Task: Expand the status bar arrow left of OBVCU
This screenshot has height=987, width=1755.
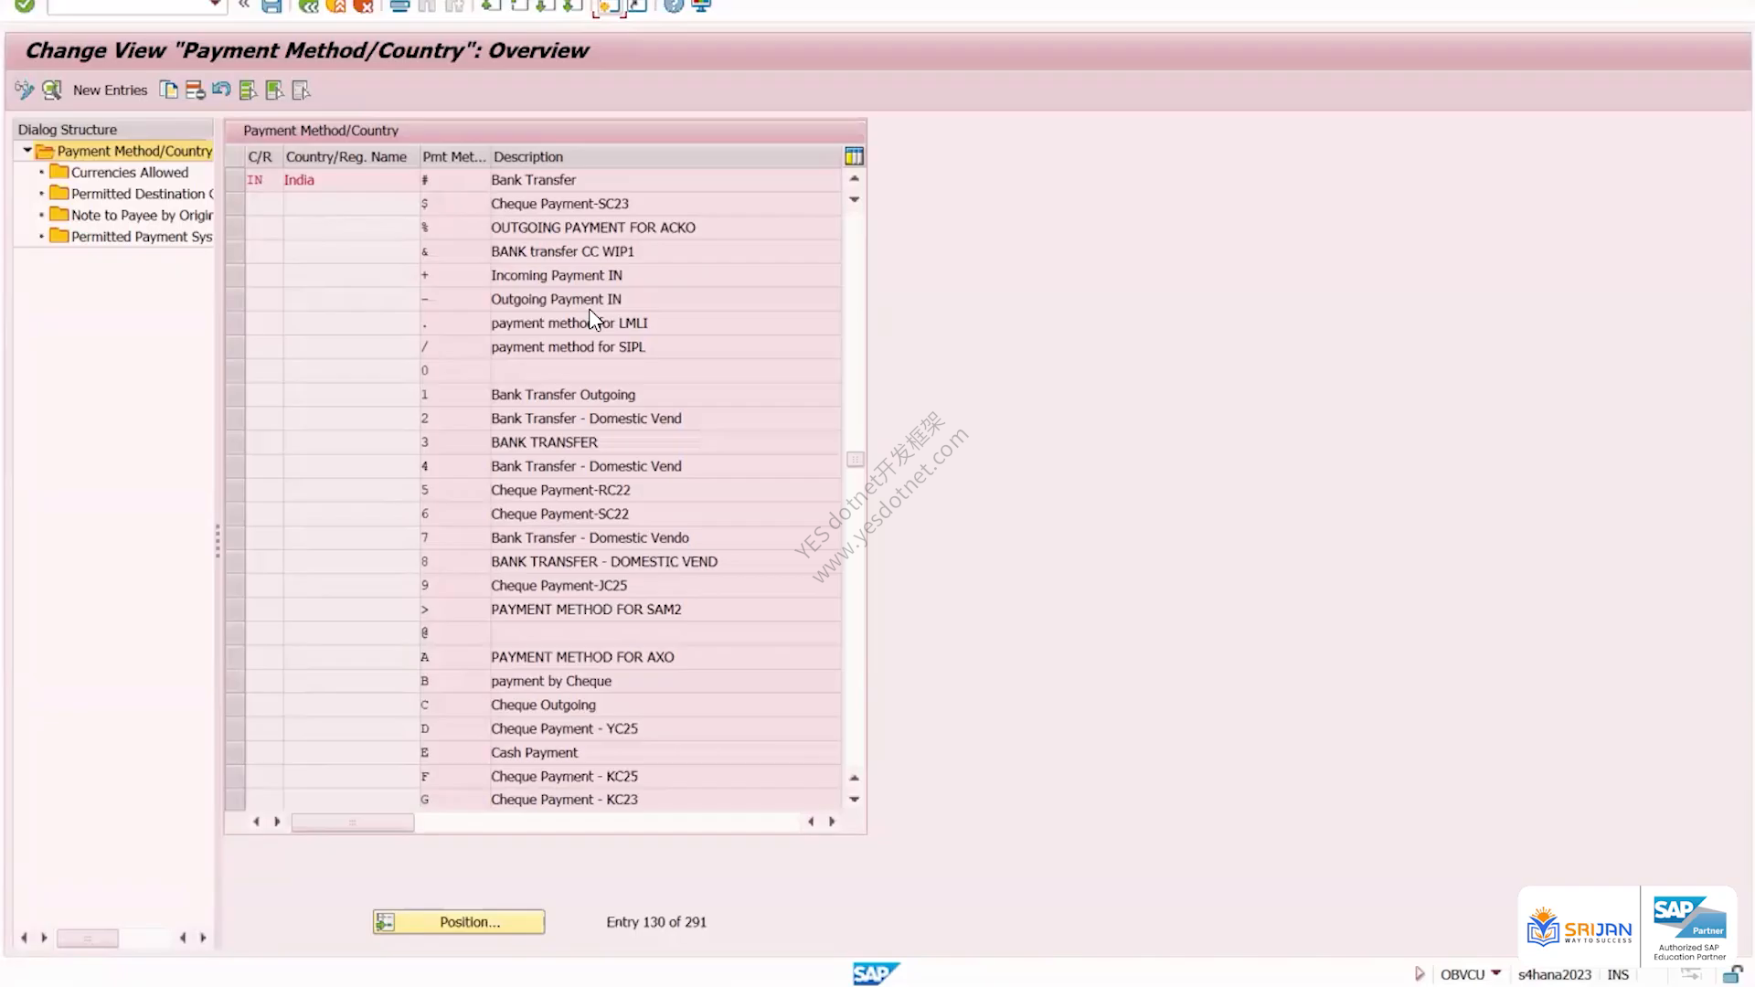Action: [1420, 974]
